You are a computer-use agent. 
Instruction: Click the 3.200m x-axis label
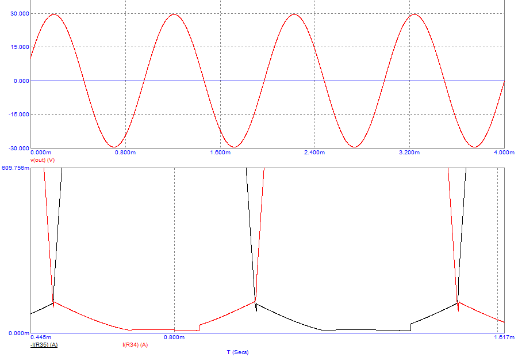tap(409, 153)
